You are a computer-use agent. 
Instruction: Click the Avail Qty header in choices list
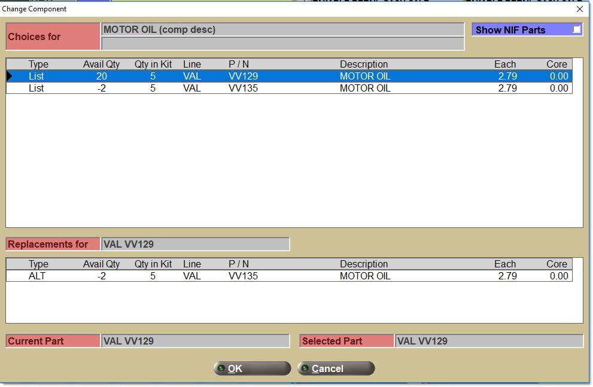click(101, 65)
